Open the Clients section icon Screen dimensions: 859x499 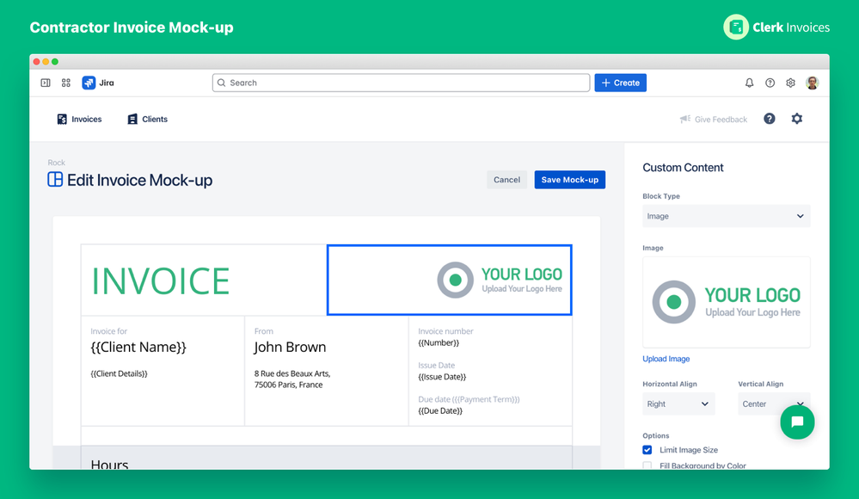[x=131, y=119]
